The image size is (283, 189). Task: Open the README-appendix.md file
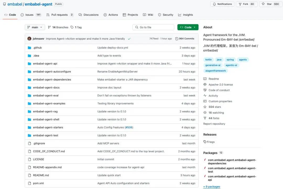[47, 167]
